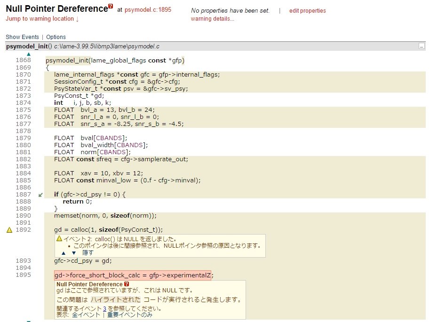The height and width of the screenshot is (322, 430).
Task: Click the 'gd = calloc(1, sizeof(PsyConst_t));' line
Action: point(108,230)
